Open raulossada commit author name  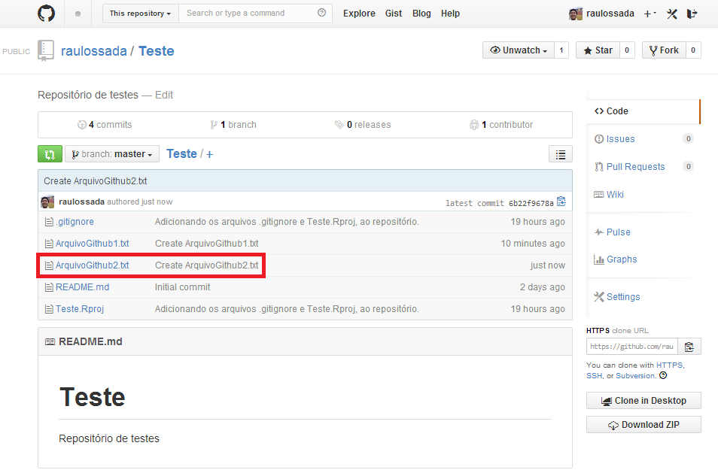point(81,202)
